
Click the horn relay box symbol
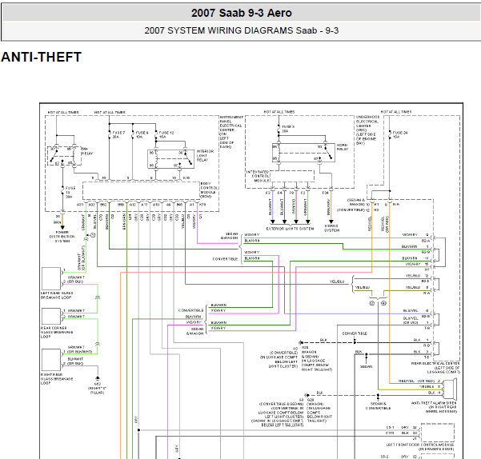tap(303, 152)
